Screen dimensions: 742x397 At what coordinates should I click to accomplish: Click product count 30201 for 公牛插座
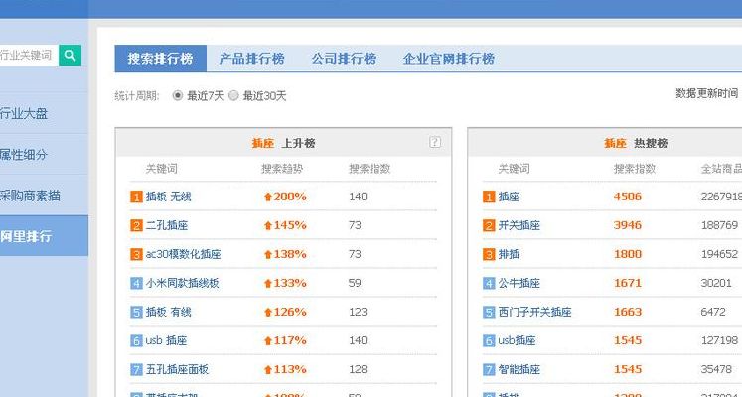pyautogui.click(x=716, y=283)
